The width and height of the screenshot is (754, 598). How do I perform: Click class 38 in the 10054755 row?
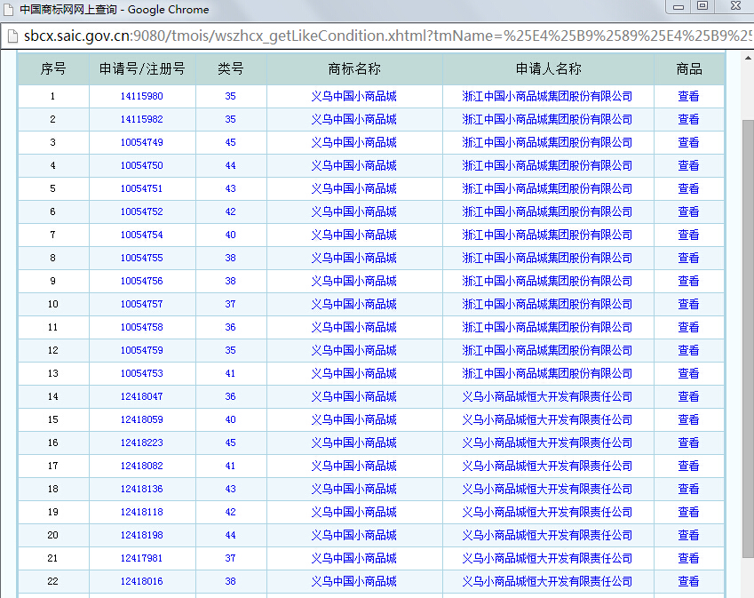230,258
